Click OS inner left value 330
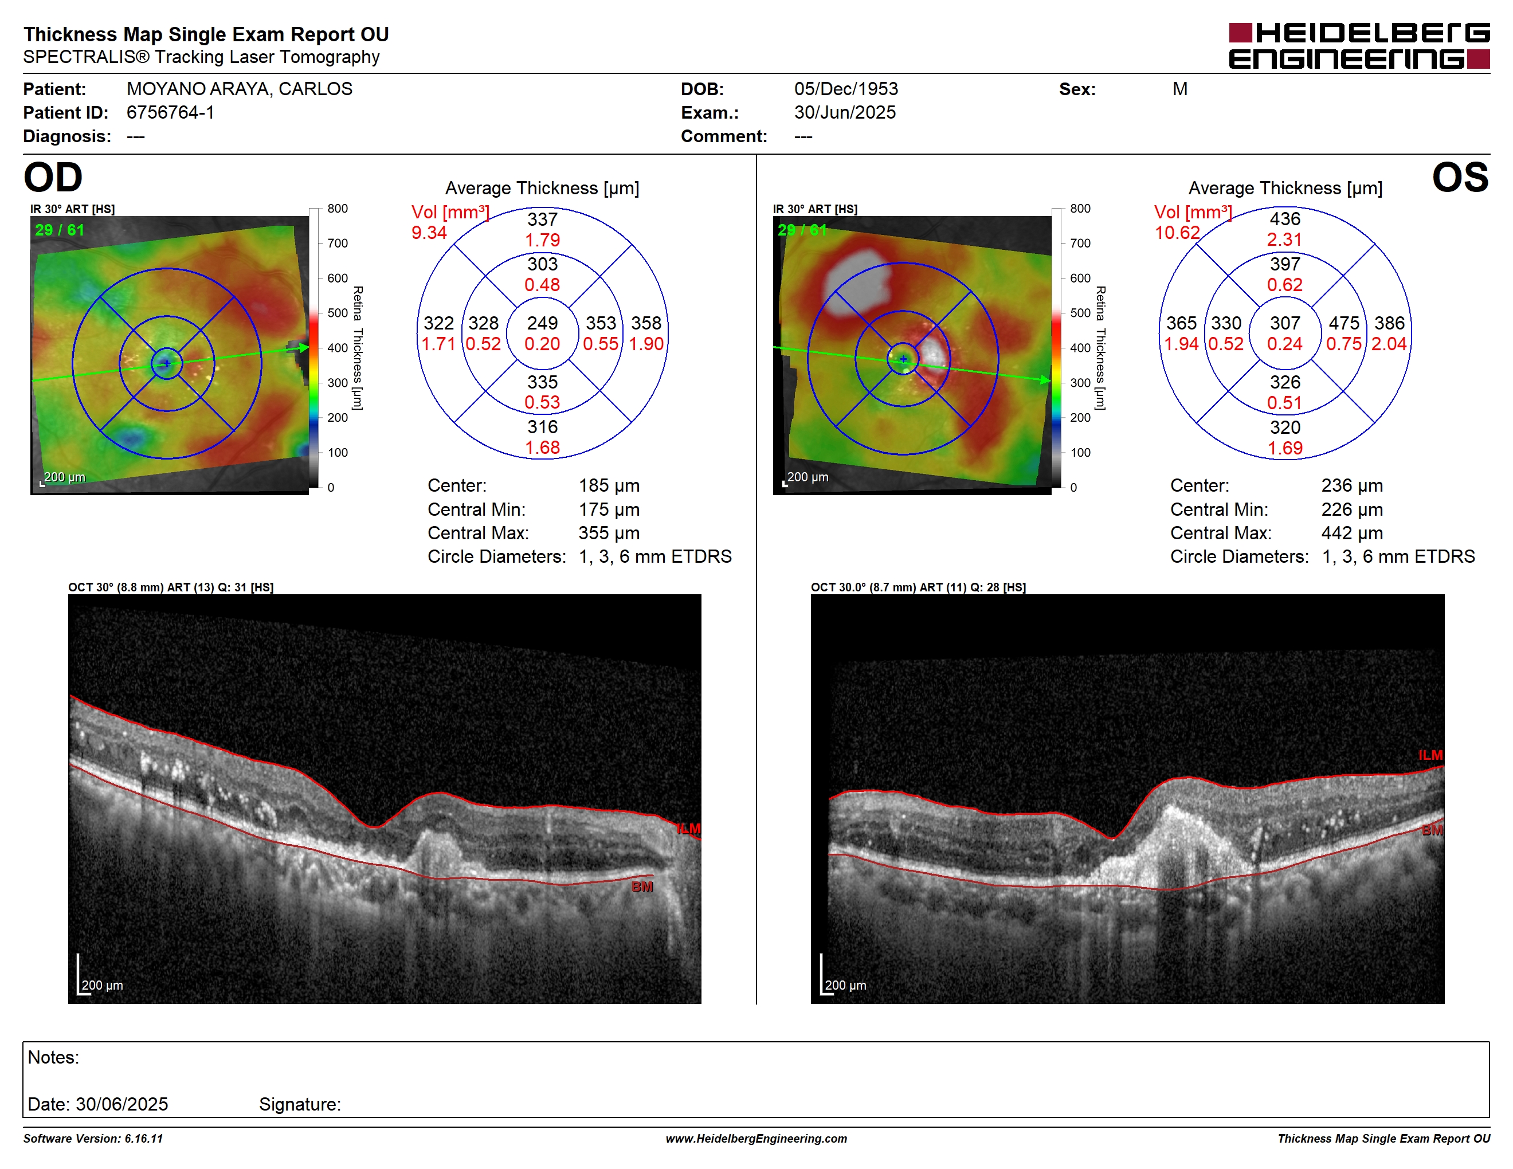This screenshot has width=1513, height=1169. click(1225, 323)
